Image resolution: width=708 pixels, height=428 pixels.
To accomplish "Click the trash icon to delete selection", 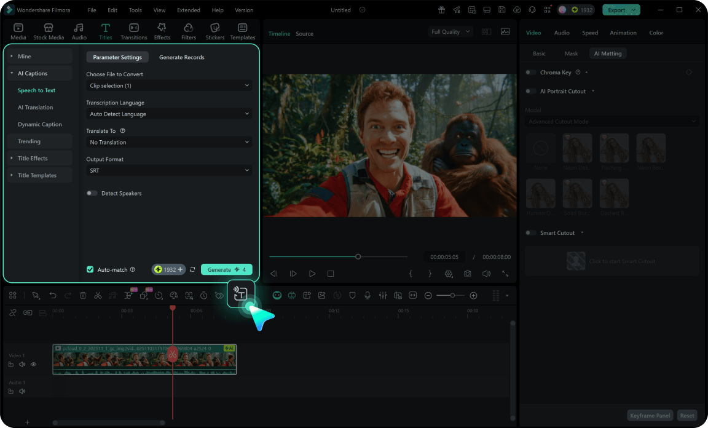I will pos(83,295).
